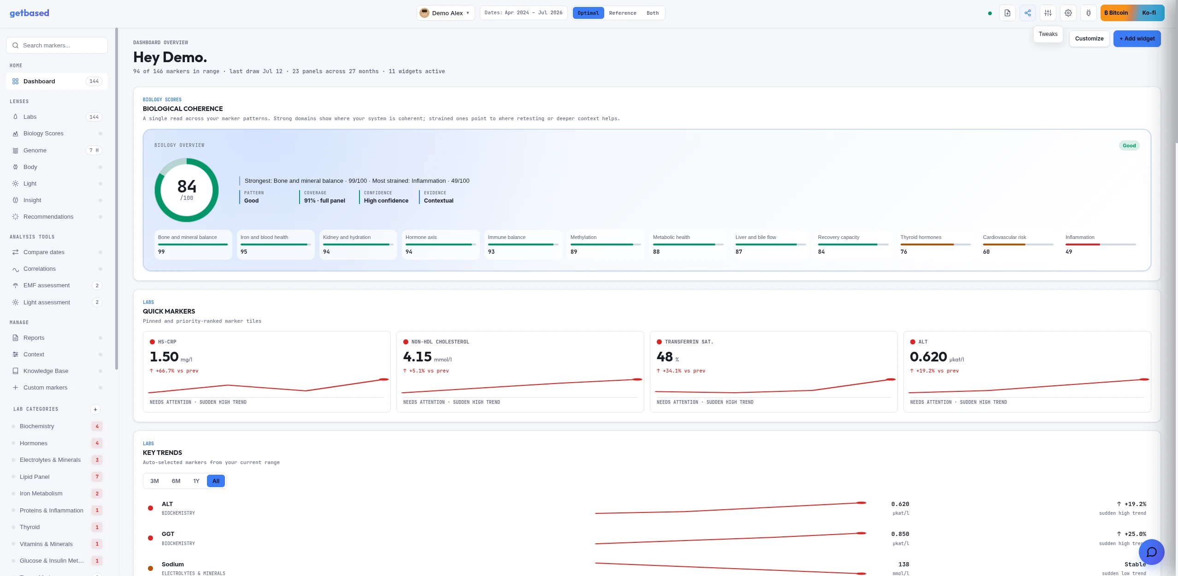This screenshot has width=1178, height=576.
Task: Open the Iron Metabolism category
Action: [57, 494]
